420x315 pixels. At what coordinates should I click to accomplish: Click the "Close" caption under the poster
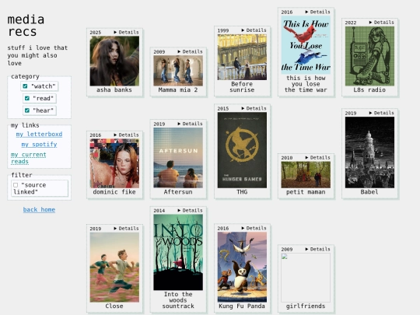[114, 306]
